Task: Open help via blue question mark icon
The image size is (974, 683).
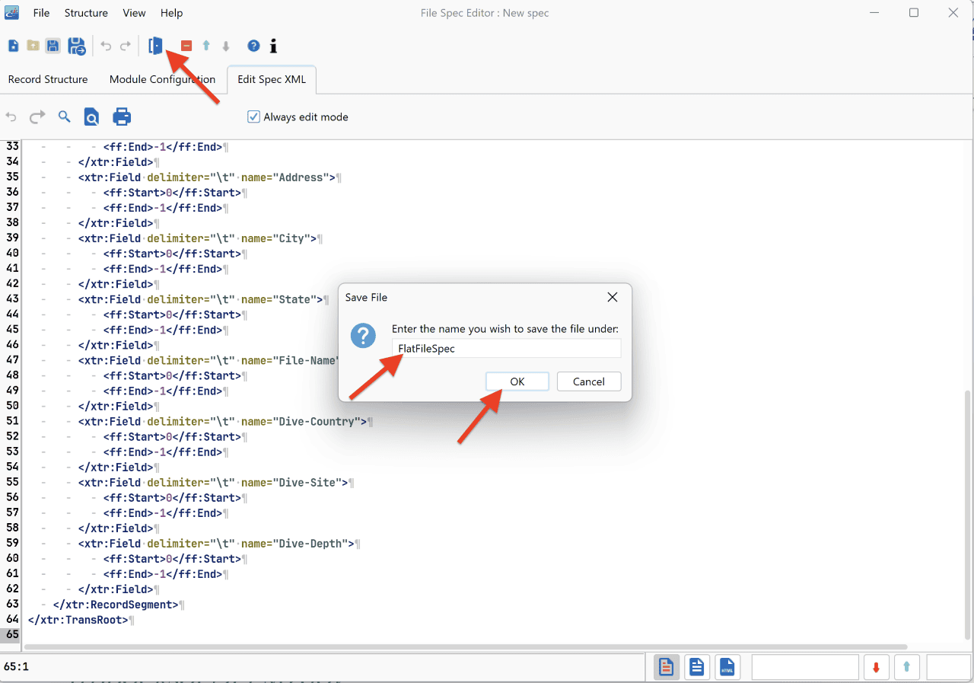Action: click(253, 46)
